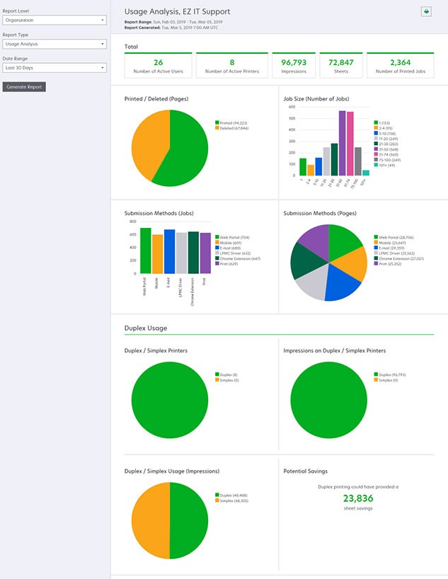Screen dimensions: 448x579
Task: Click the 31-50 legend swatch in Job Size
Action: [x=376, y=149]
